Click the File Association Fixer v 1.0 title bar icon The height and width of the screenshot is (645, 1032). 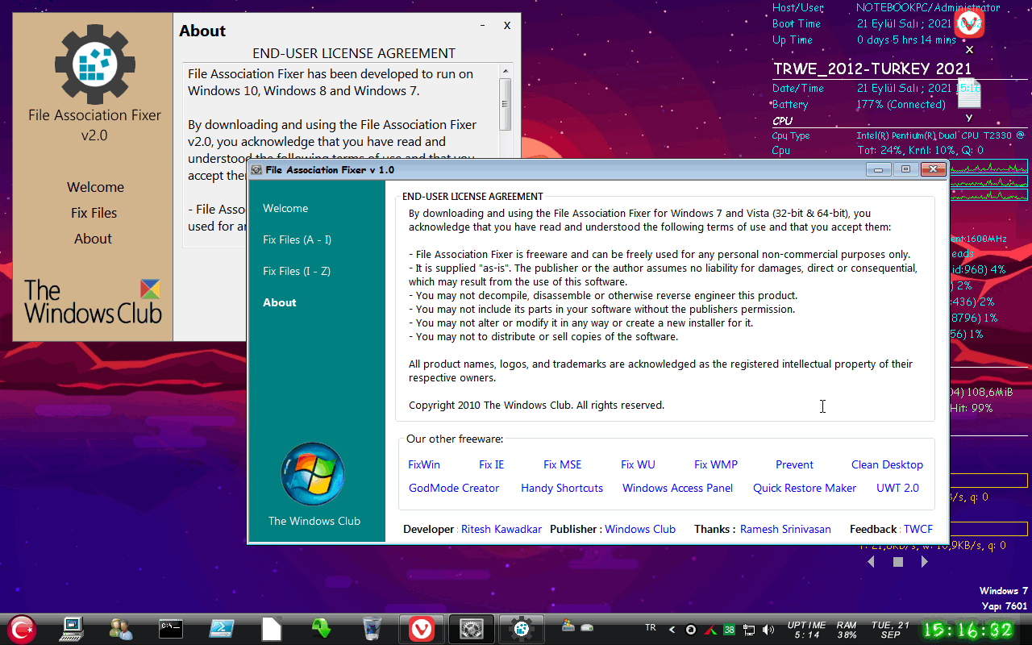click(256, 170)
